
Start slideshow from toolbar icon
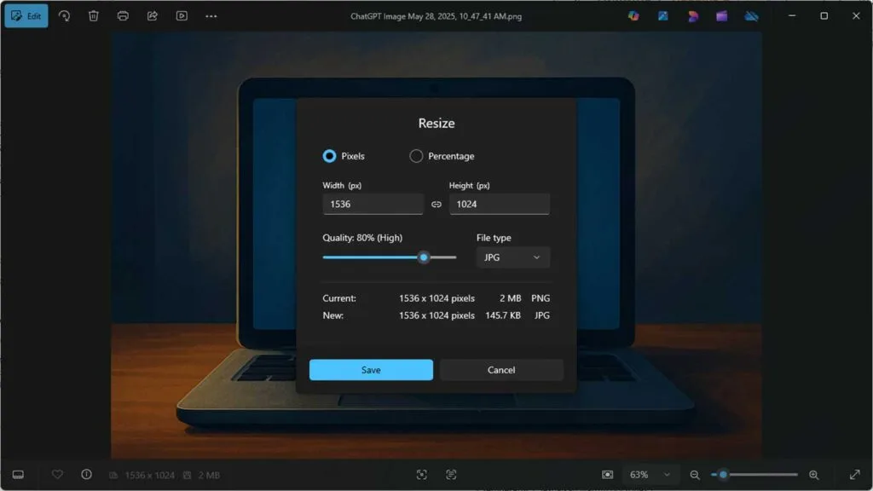click(182, 16)
